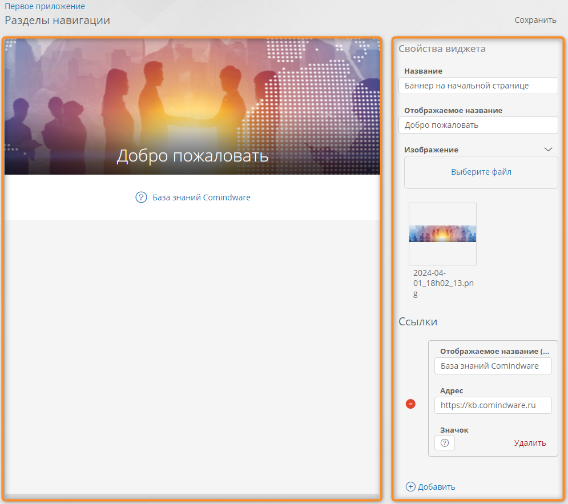Select the Добро пожаловать banner heading
The height and width of the screenshot is (504, 568).
click(192, 156)
